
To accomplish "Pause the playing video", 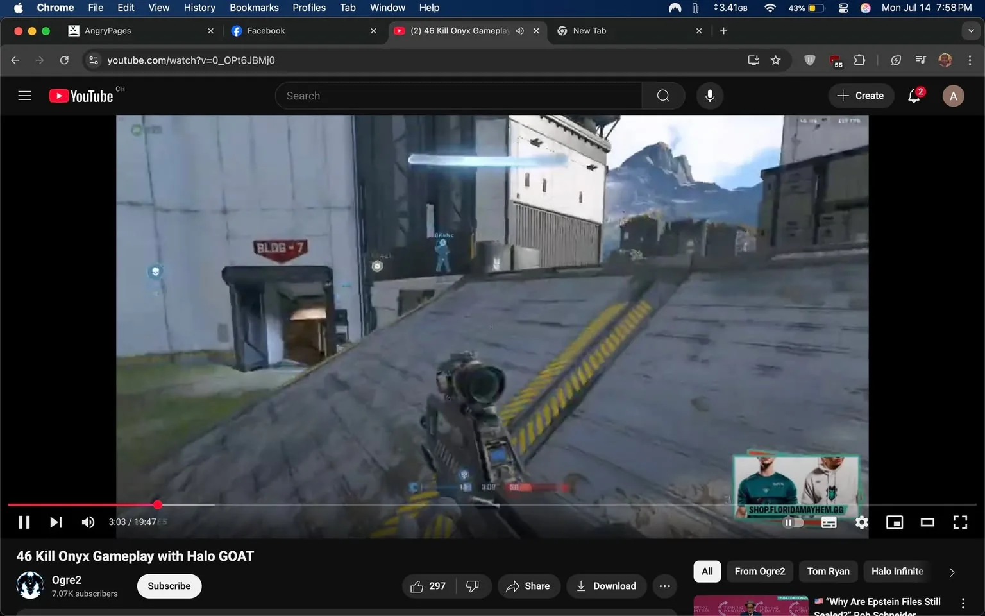I will click(x=24, y=522).
